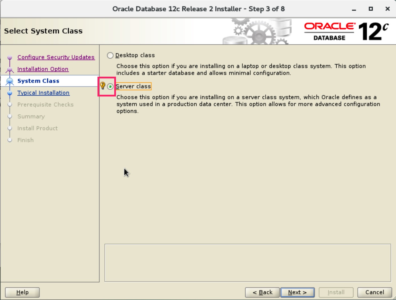Open the Configure Security Updates step
This screenshot has width=396, height=300.
56,57
